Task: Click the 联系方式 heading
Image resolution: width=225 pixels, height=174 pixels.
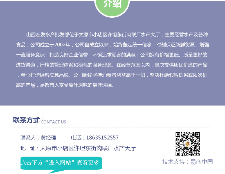Action: pos(26,120)
